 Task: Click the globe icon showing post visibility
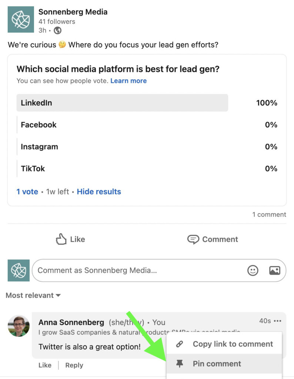point(57,30)
